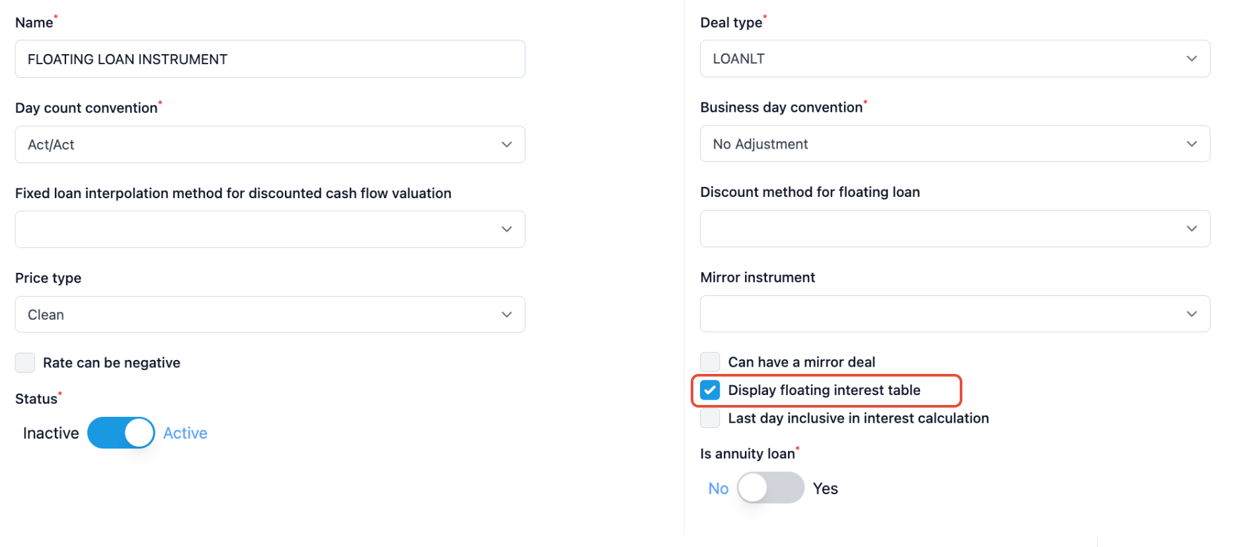Enable Last day inclusive in interest calculation
Image resolution: width=1238 pixels, height=547 pixels.
(x=710, y=418)
